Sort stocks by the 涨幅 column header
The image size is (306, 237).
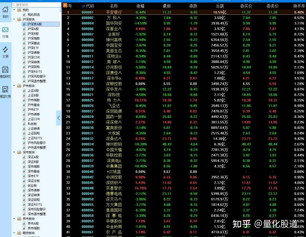coord(141,6)
